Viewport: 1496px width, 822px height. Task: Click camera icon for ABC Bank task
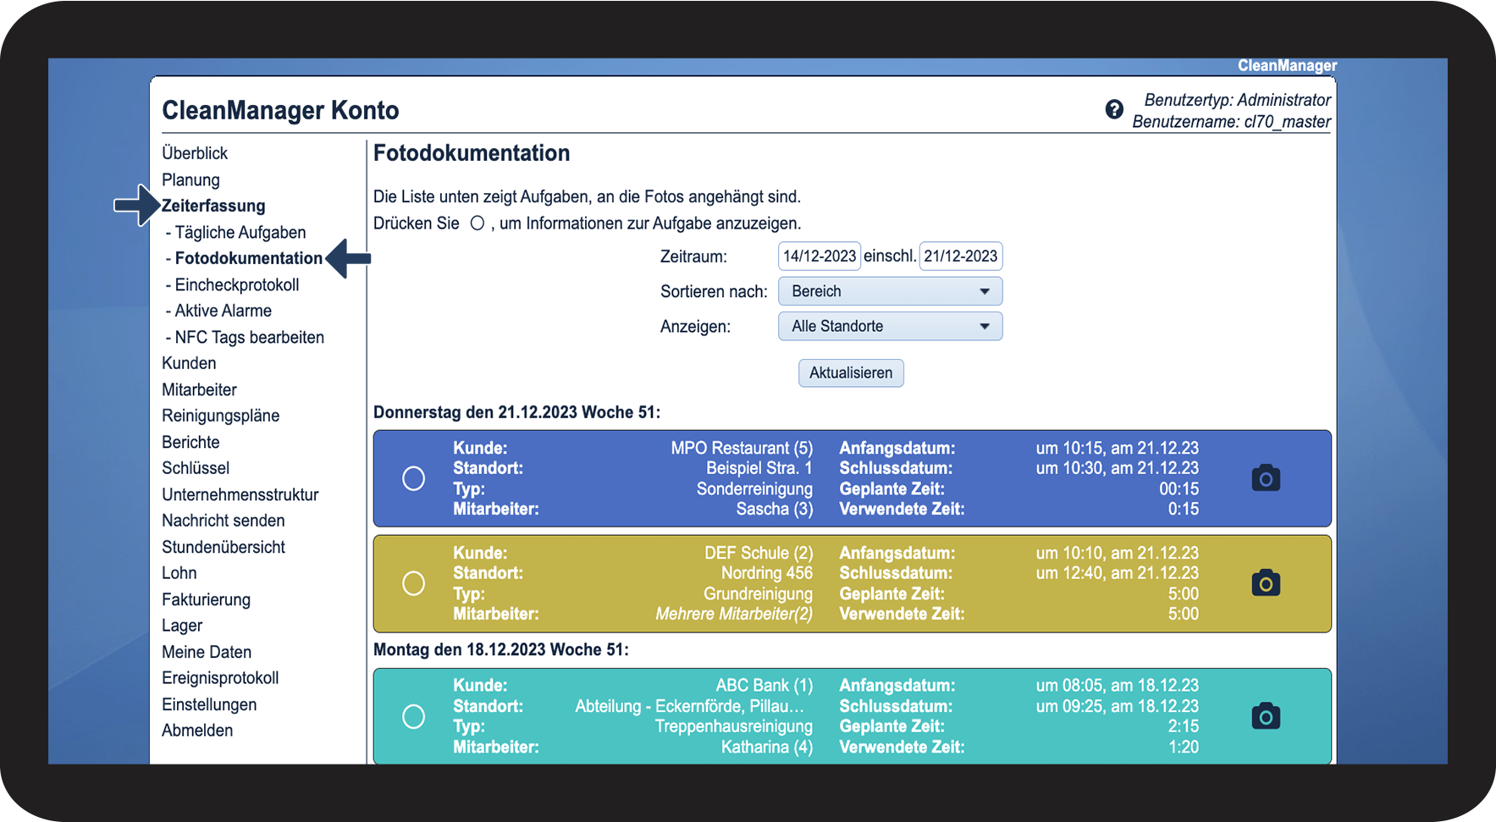(1266, 716)
